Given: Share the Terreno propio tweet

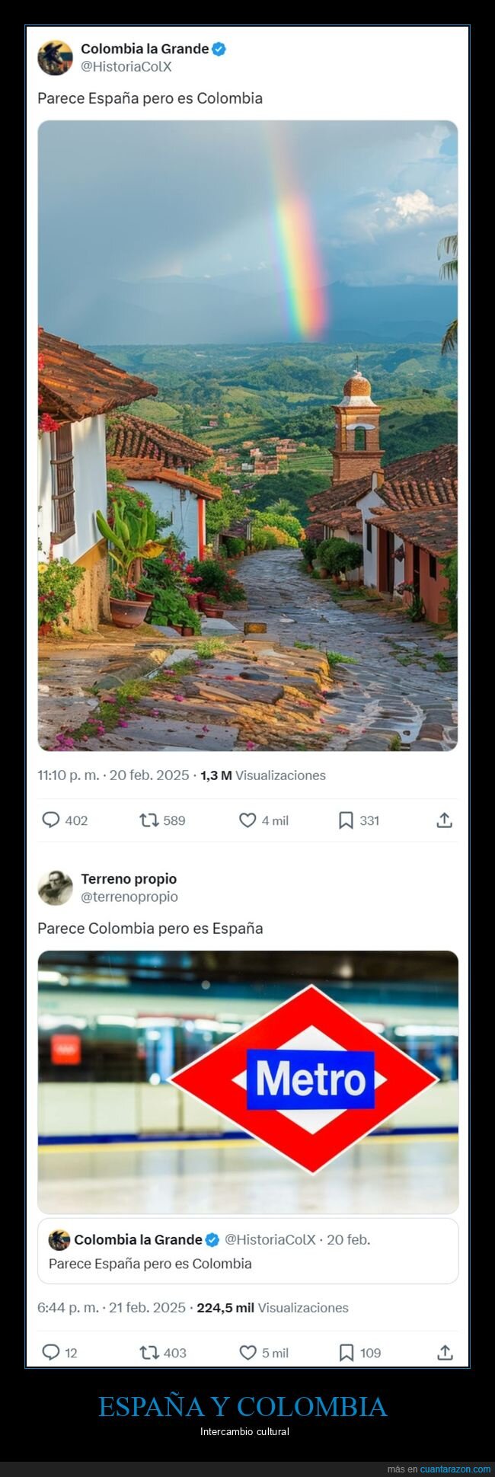Looking at the screenshot, I should (x=445, y=1353).
